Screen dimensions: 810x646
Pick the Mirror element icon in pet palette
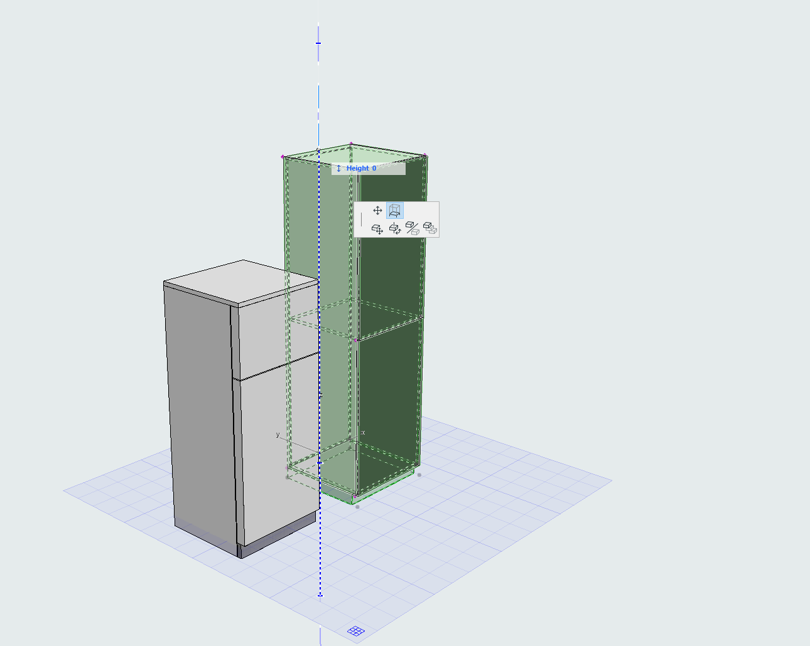pyautogui.click(x=413, y=229)
